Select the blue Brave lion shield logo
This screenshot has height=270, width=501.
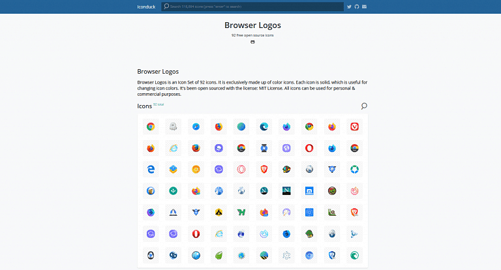click(332, 255)
